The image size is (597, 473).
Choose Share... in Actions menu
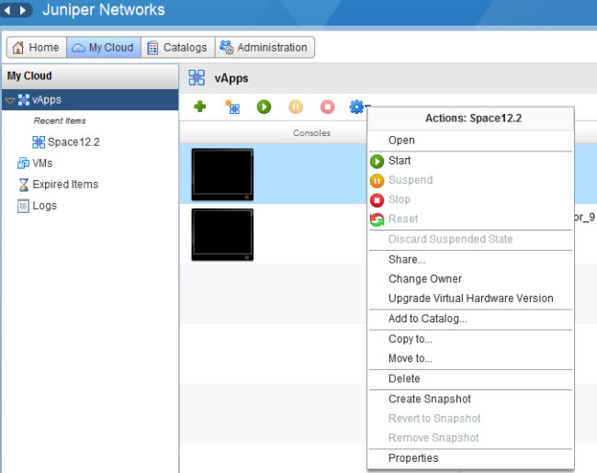470,260
